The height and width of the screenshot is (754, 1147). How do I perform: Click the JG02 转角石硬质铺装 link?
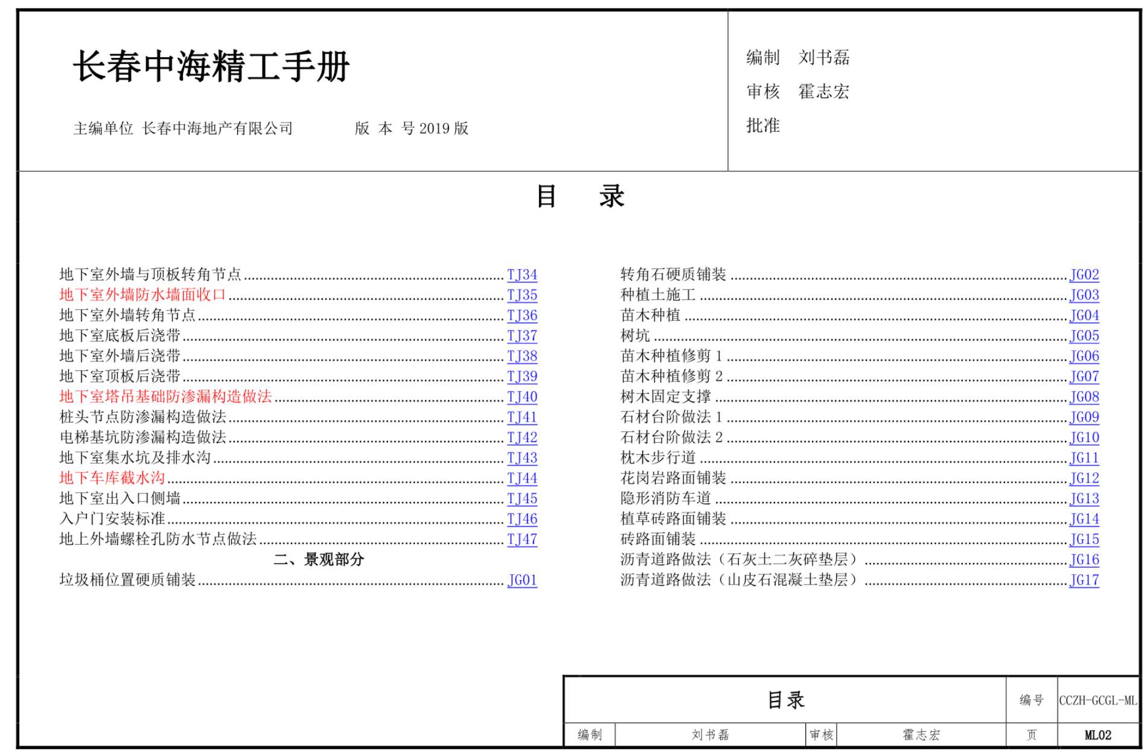pos(1084,275)
